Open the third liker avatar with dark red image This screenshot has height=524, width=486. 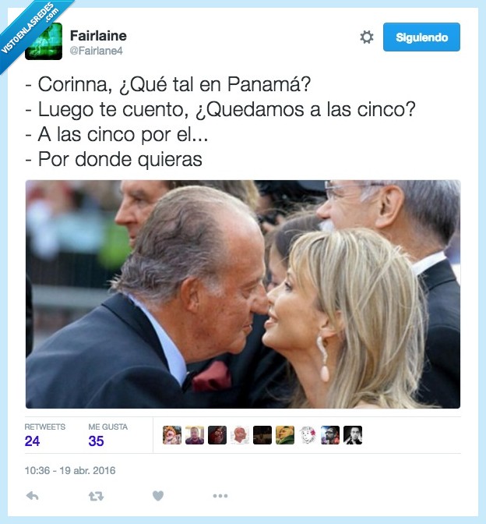click(217, 435)
